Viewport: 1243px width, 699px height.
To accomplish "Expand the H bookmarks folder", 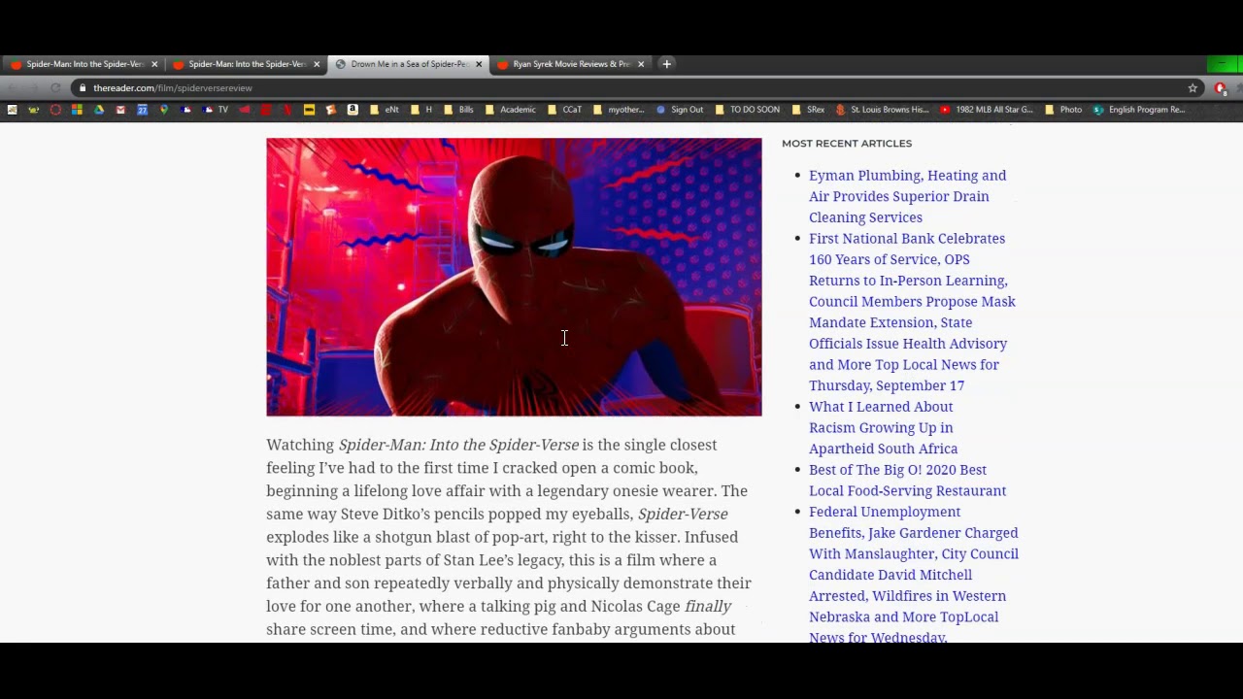I will point(421,110).
